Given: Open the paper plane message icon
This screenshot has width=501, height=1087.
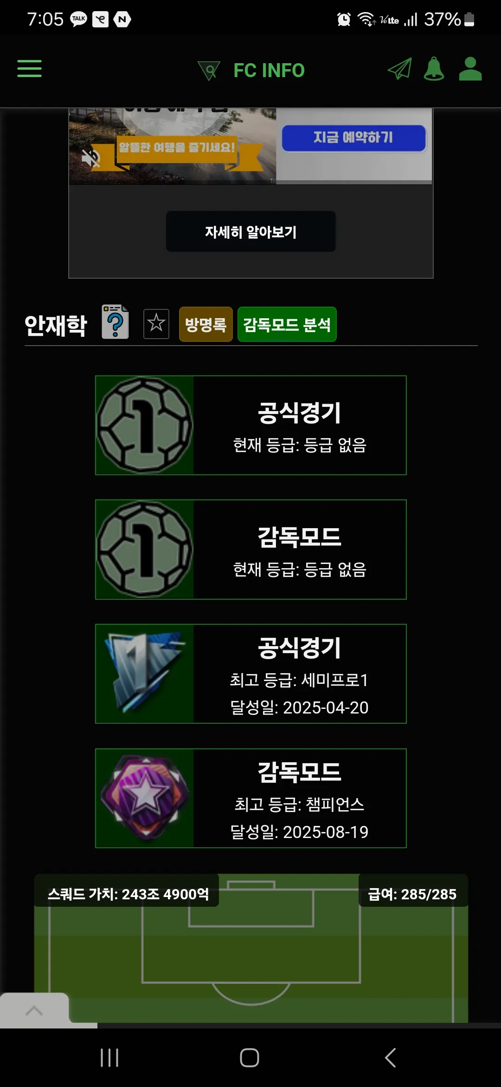Looking at the screenshot, I should coord(400,69).
